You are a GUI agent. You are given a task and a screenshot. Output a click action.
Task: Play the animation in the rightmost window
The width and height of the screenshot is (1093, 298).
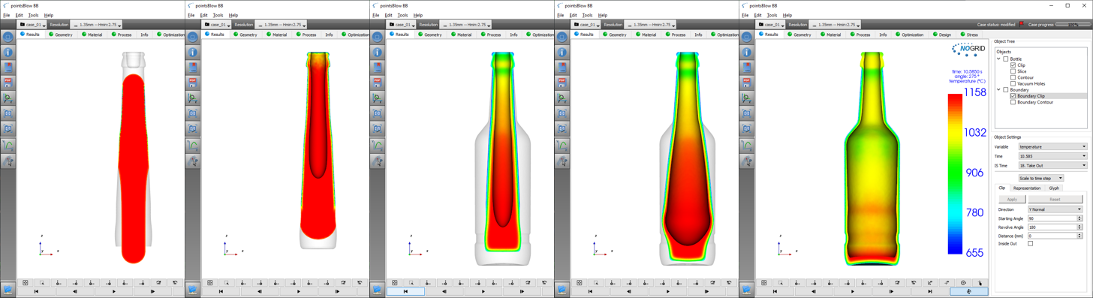853,291
